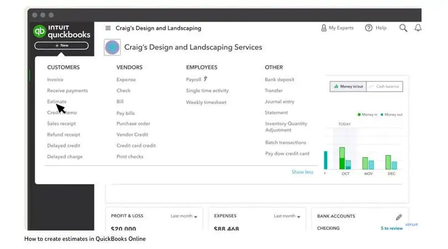
Task: Select Estimate in Customers list
Action: (56, 101)
